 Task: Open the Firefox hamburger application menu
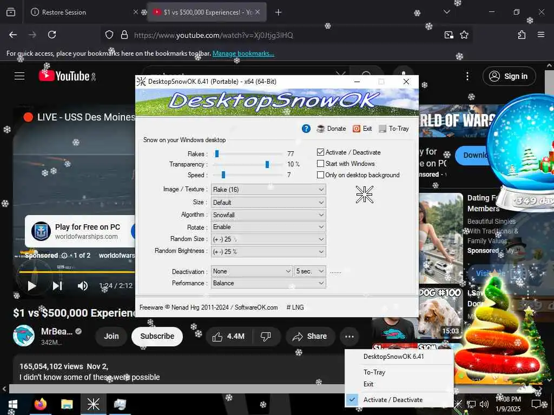pyautogui.click(x=540, y=35)
